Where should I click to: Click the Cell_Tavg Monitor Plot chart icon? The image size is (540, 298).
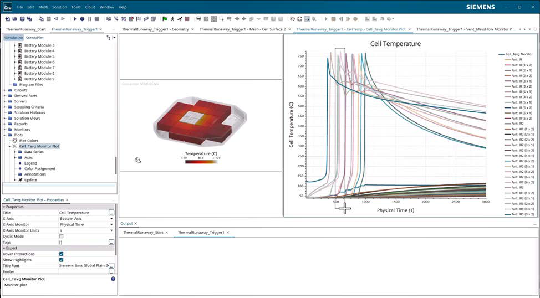point(16,146)
